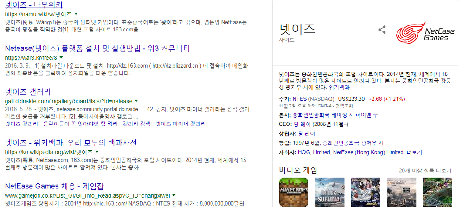Expand dropdown arrow next to gall.dcinside.com URL
The width and height of the screenshot is (475, 207).
(136, 101)
